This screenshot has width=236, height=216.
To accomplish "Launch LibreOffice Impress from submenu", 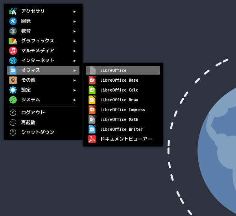I will click(123, 110).
